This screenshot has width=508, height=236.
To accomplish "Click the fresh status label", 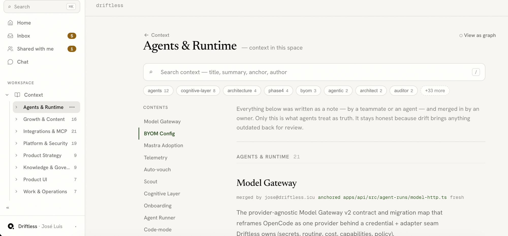I will coord(457,197).
